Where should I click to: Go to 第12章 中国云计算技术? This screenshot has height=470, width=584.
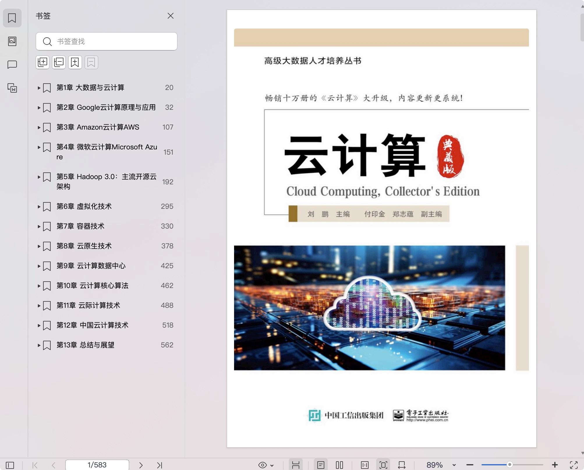tap(92, 325)
